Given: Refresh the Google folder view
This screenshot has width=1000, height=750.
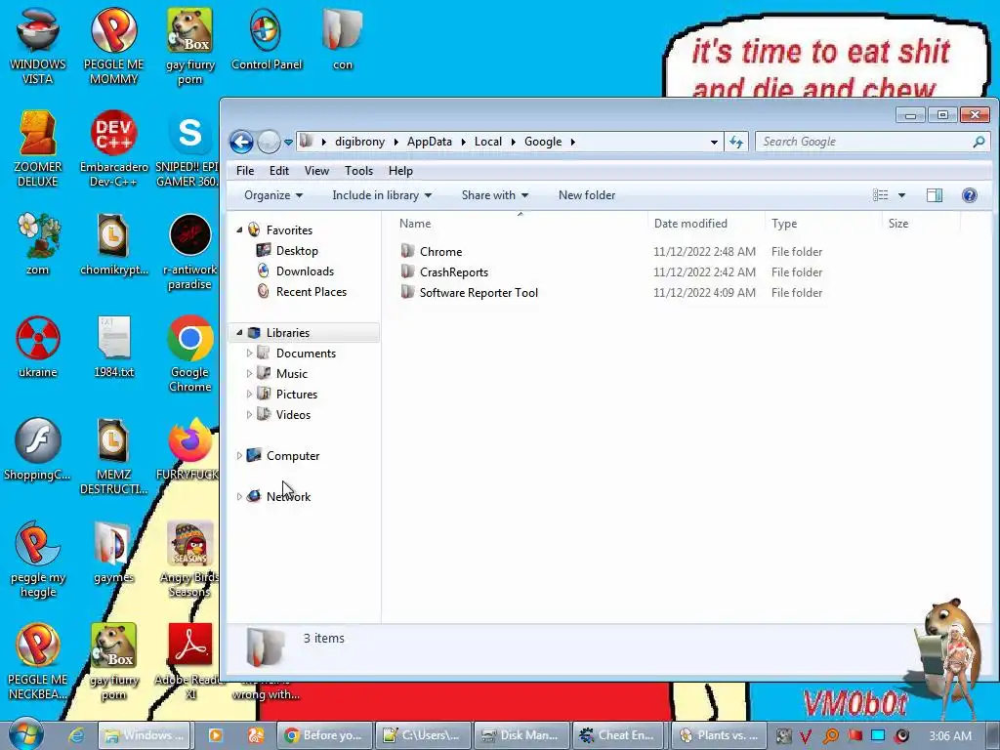Looking at the screenshot, I should pos(736,142).
